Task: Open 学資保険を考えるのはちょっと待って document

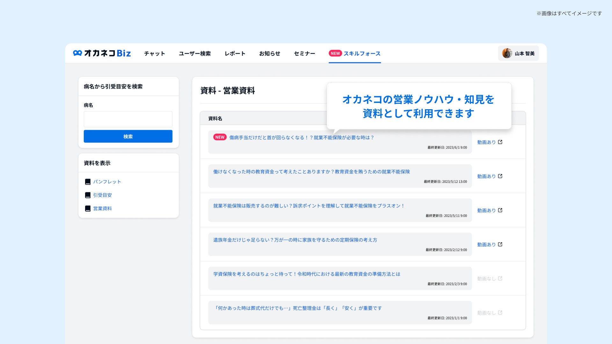Action: point(306,274)
